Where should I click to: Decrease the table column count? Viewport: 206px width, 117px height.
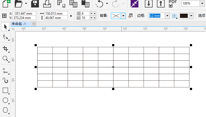(91, 18)
